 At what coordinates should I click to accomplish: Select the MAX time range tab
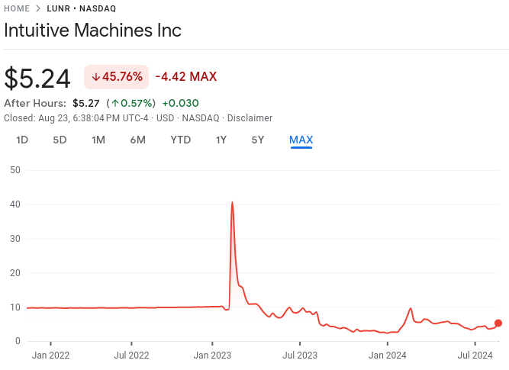tap(301, 140)
